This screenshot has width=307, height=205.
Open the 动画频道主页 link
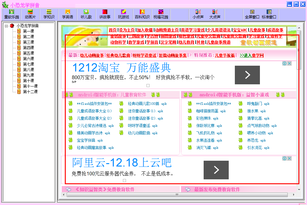point(167,30)
